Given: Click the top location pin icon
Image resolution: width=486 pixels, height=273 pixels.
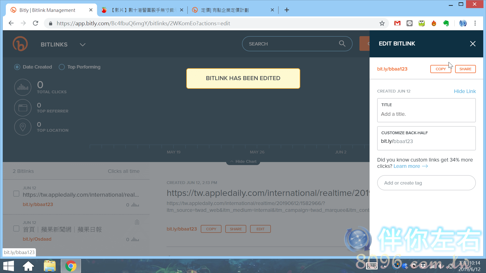Looking at the screenshot, I should [x=23, y=127].
